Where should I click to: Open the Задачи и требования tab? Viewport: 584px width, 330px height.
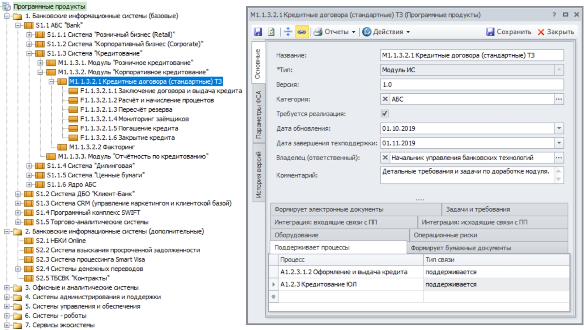pyautogui.click(x=477, y=209)
